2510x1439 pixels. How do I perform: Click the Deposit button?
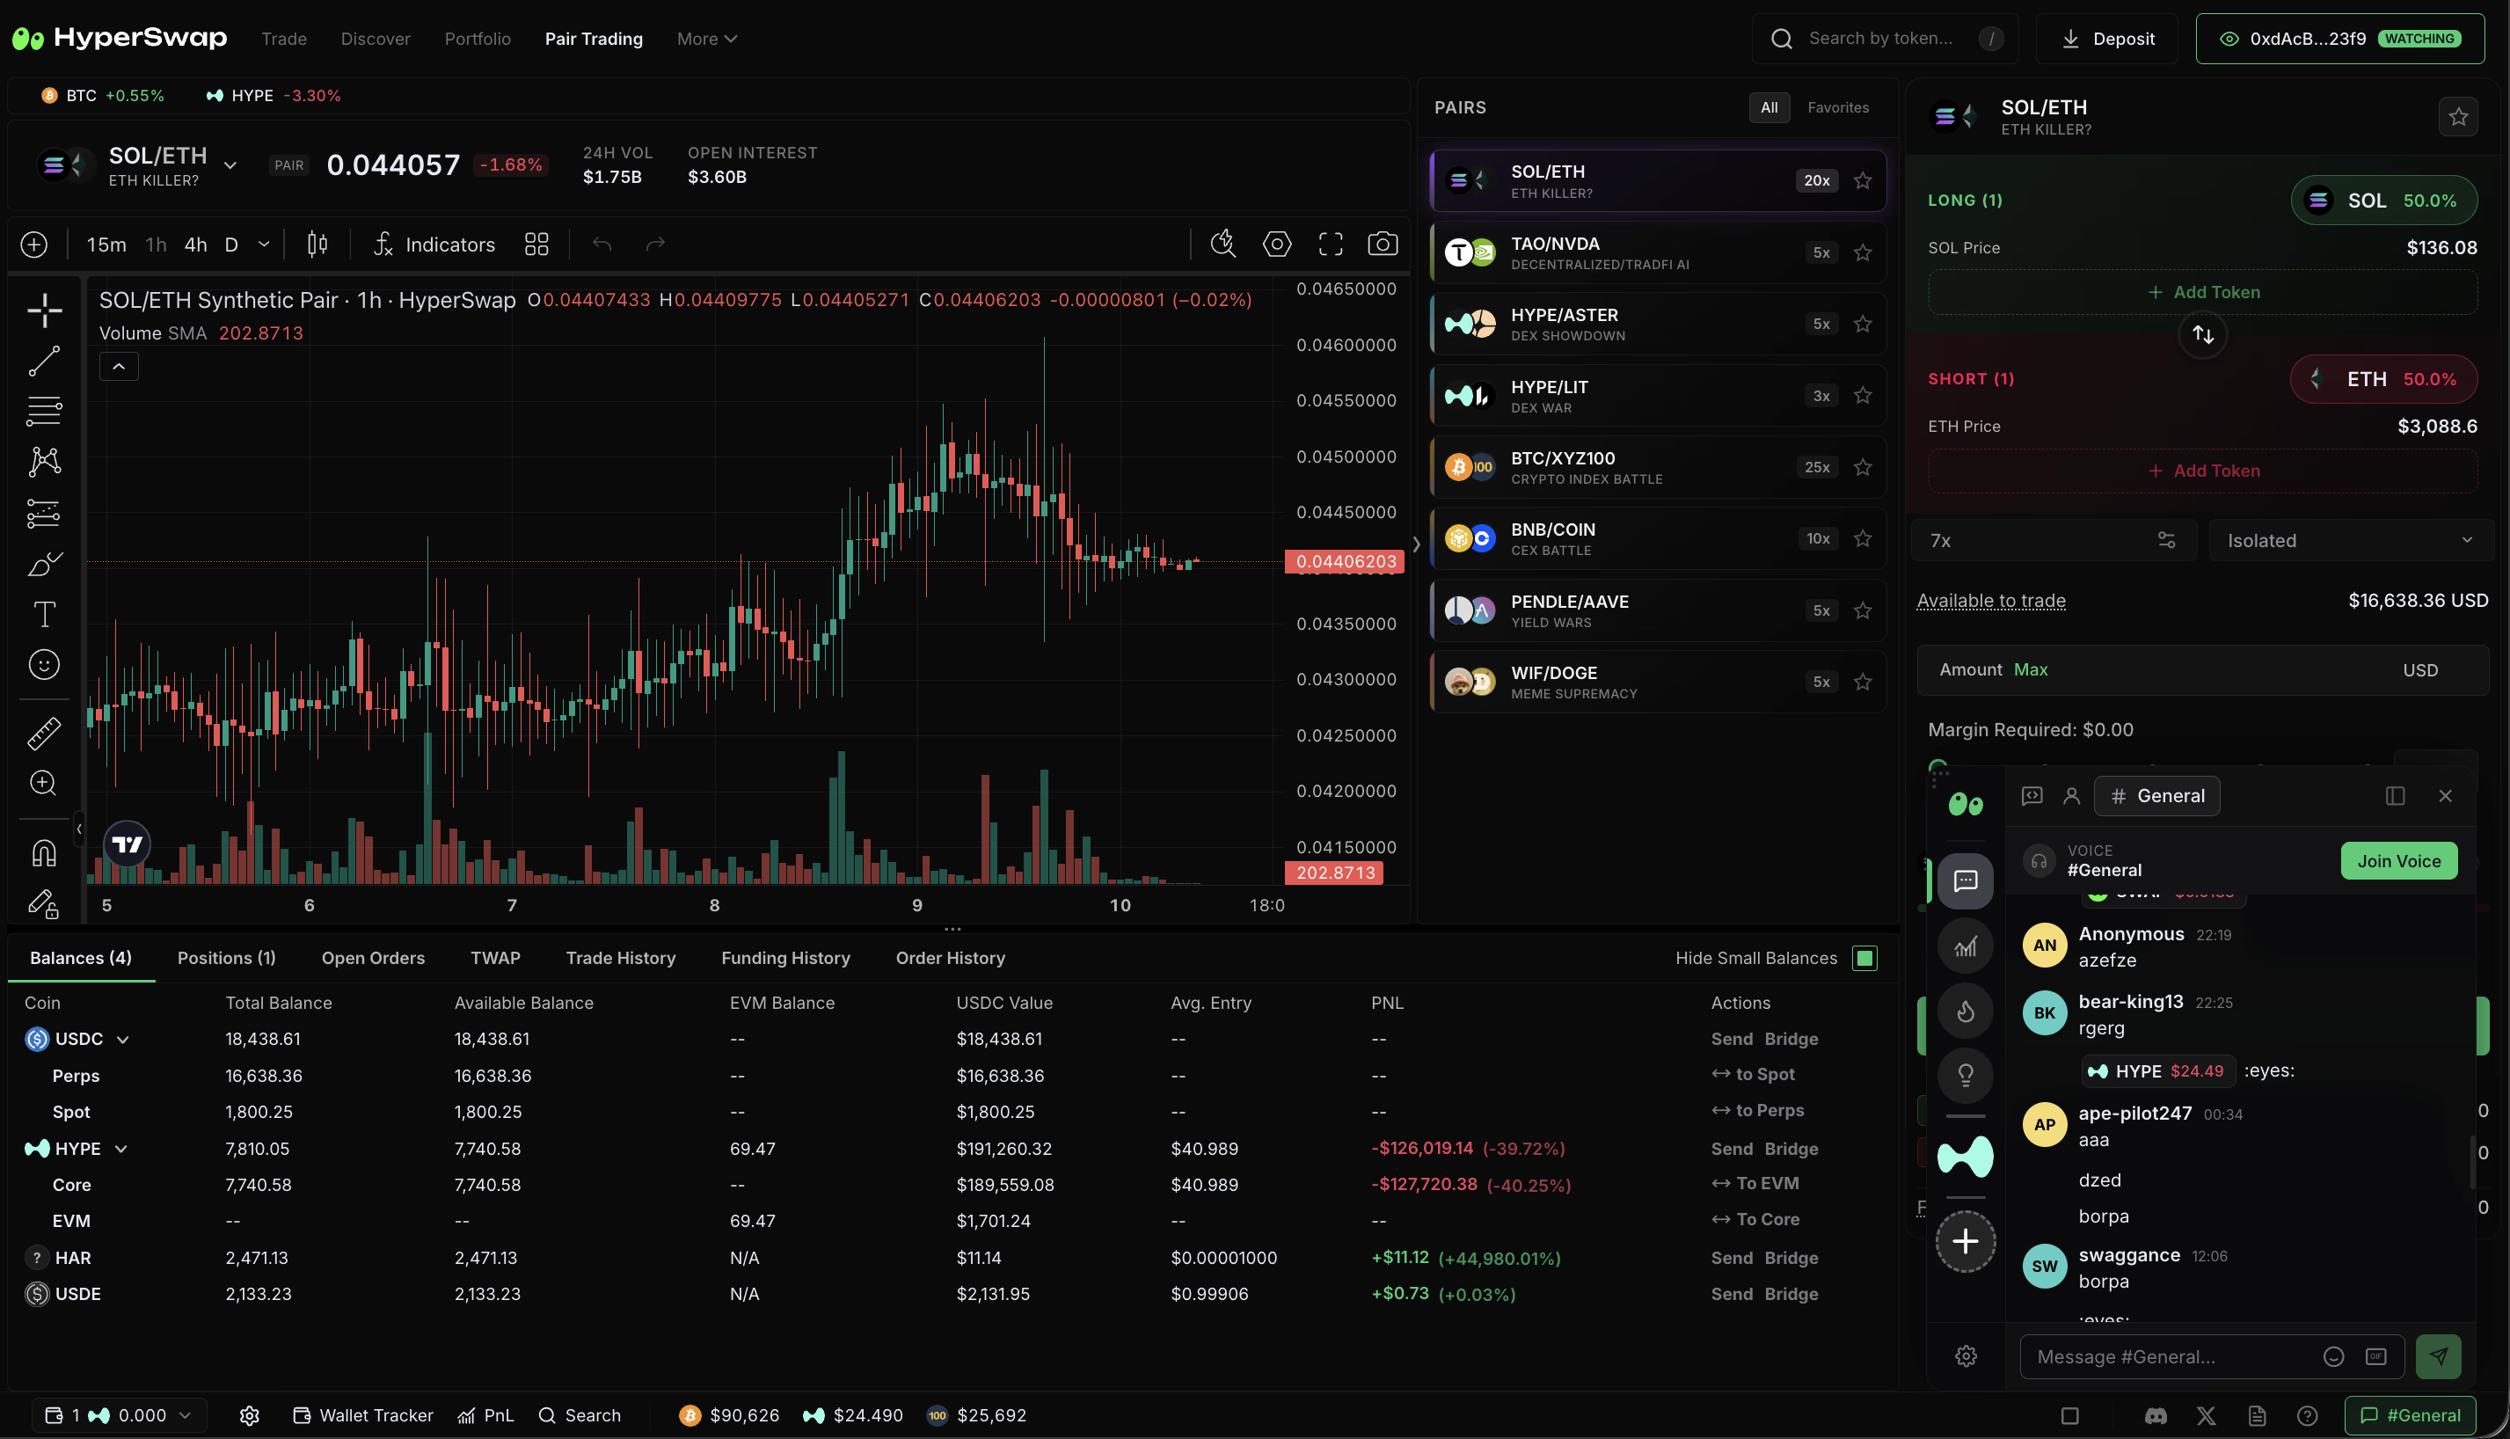[2107, 39]
